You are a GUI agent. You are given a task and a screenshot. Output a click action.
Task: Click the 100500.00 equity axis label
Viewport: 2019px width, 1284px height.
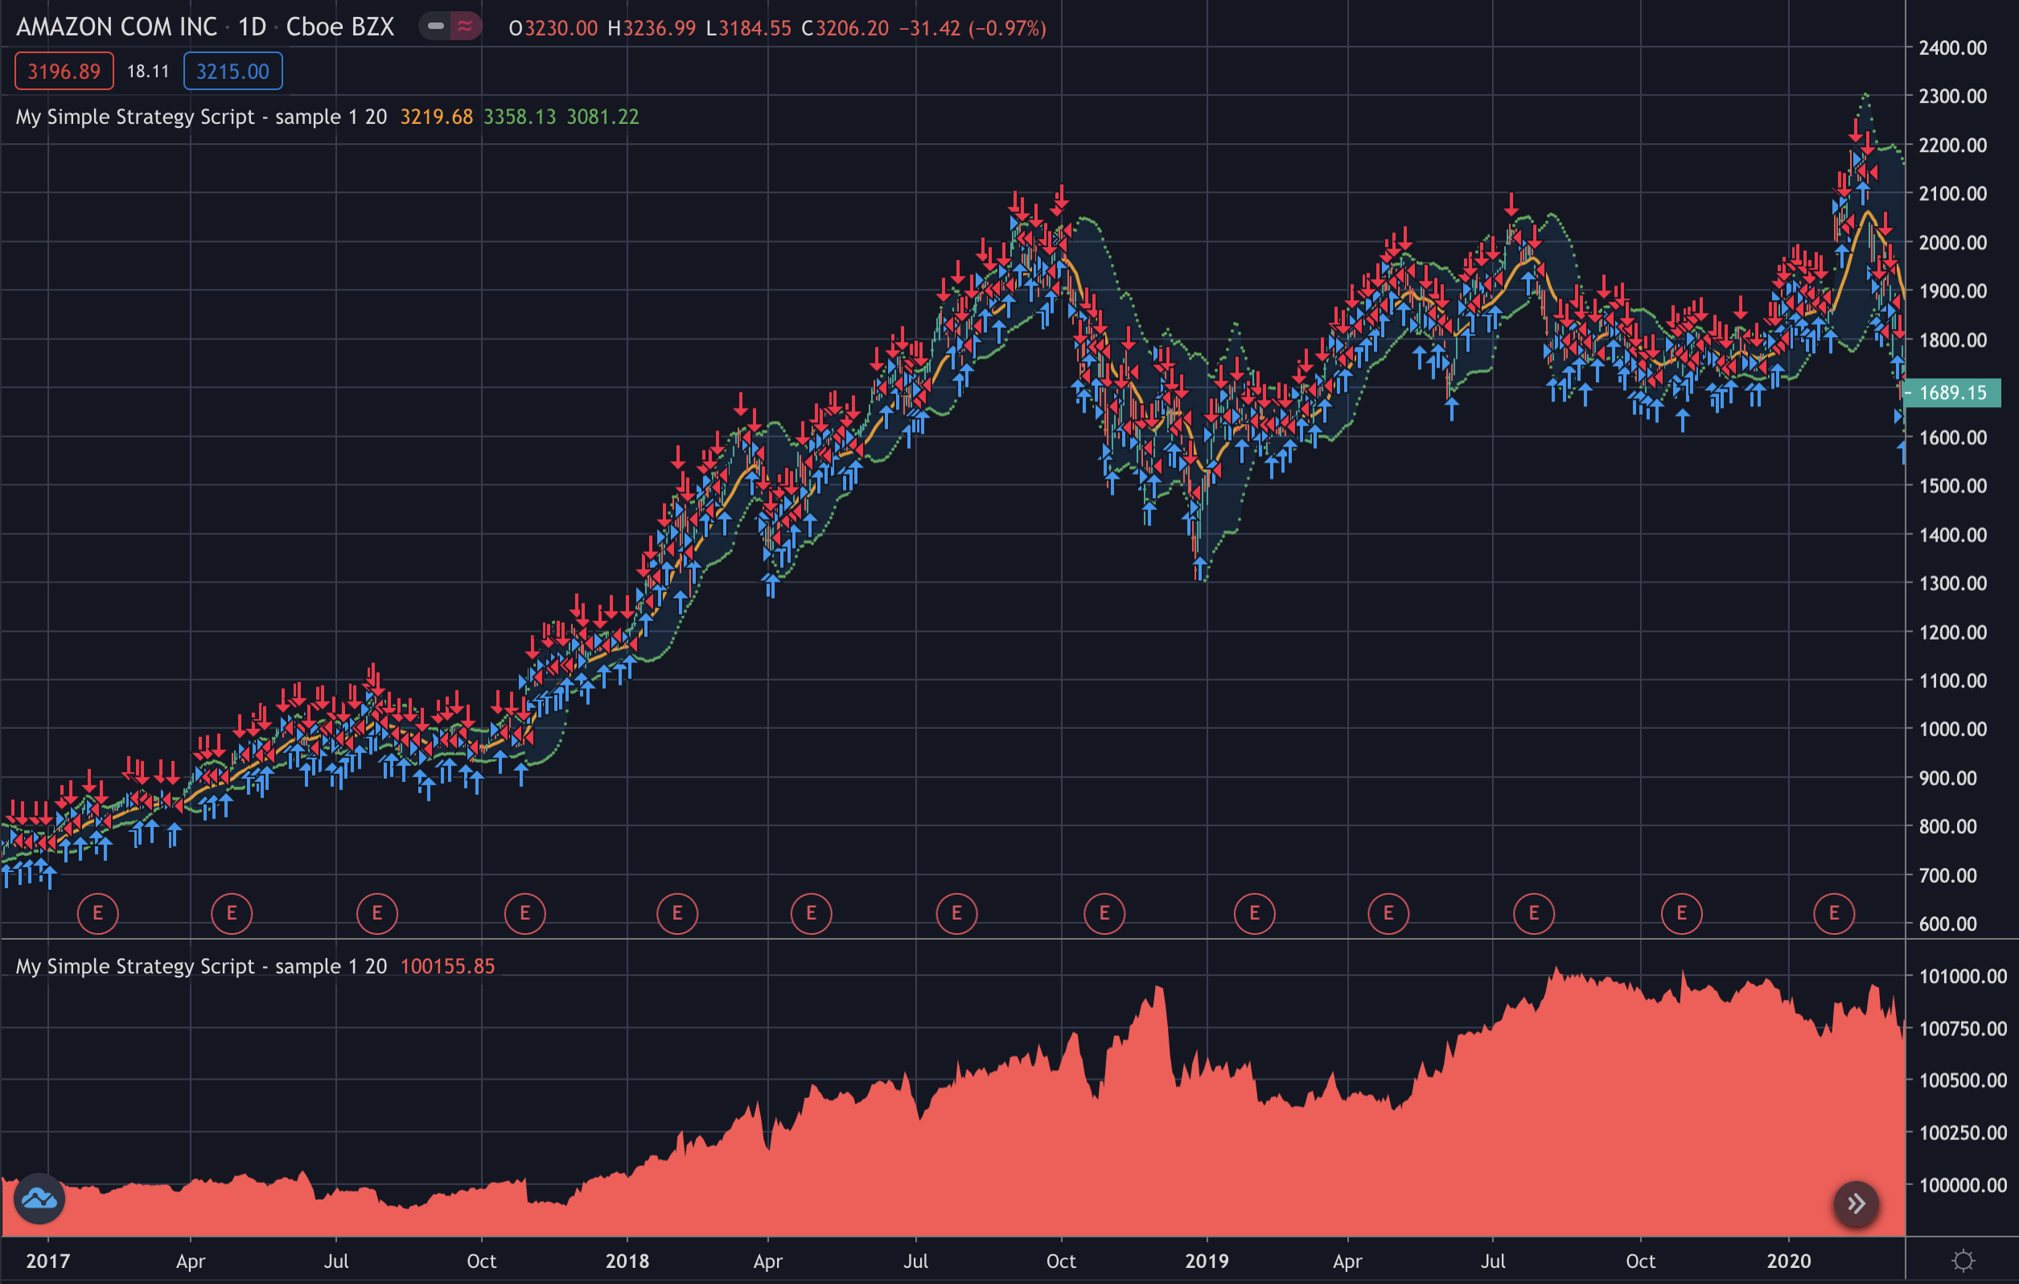1963,1080
